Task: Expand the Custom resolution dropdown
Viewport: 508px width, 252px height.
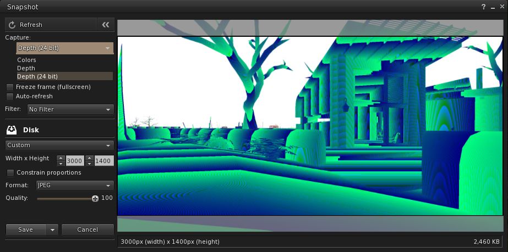Action: click(59, 145)
